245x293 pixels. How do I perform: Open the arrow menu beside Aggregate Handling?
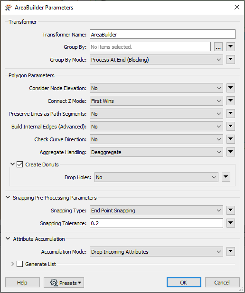pyautogui.click(x=231, y=152)
